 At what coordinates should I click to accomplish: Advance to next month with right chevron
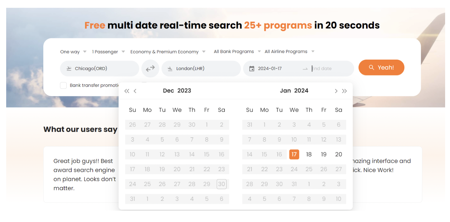(x=336, y=91)
